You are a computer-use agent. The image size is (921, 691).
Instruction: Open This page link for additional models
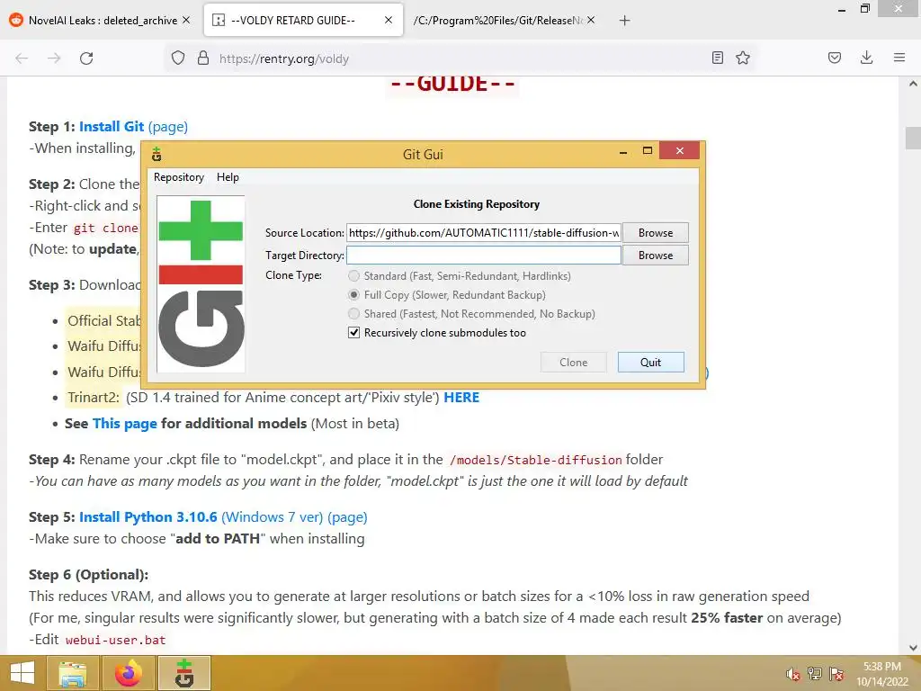(x=124, y=423)
